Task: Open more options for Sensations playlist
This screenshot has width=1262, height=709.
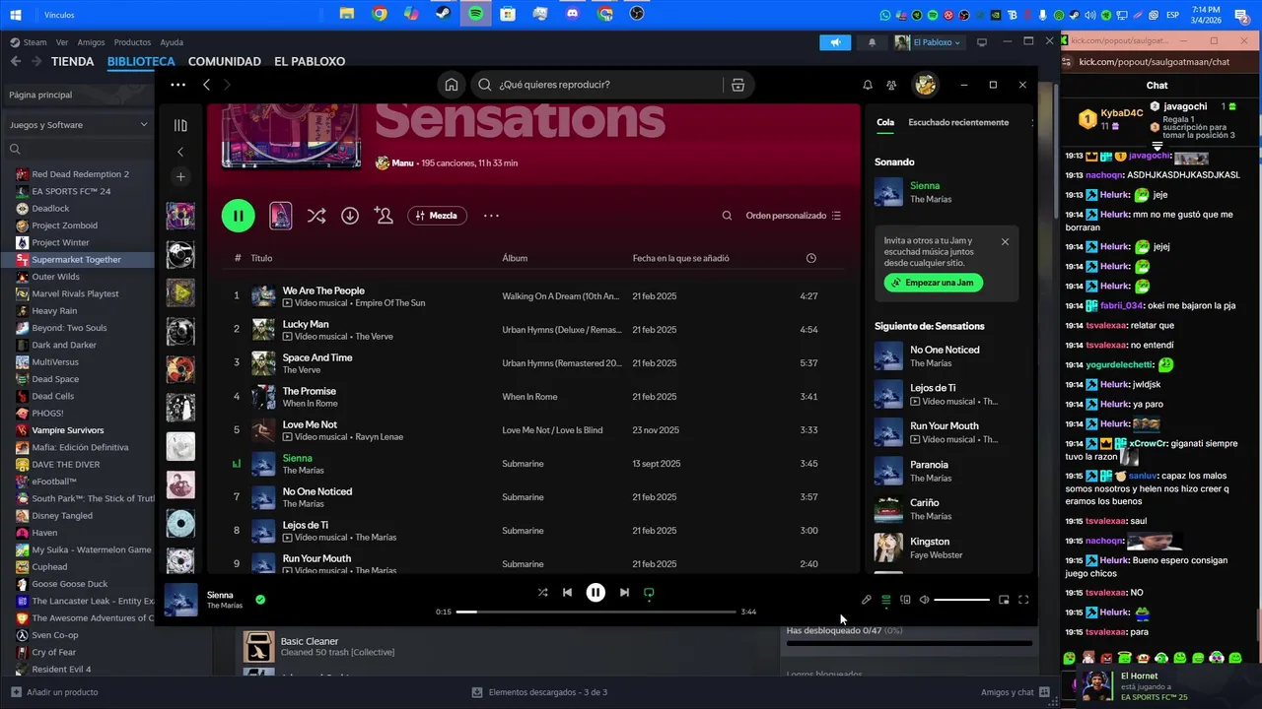Action: click(491, 216)
